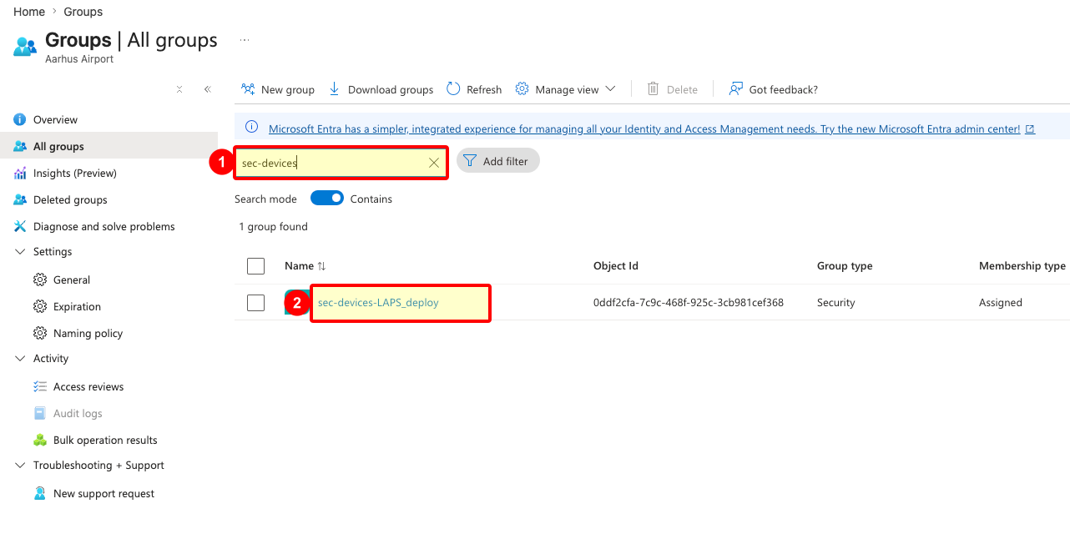Viewport: 1070px width, 549px height.
Task: Click the Groups breadcrumb link
Action: coord(83,12)
